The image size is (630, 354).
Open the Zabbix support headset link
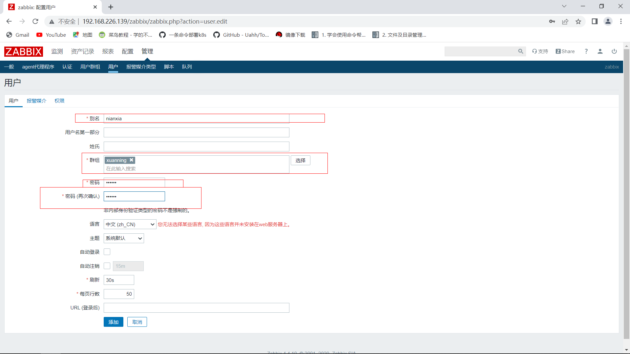[540, 51]
